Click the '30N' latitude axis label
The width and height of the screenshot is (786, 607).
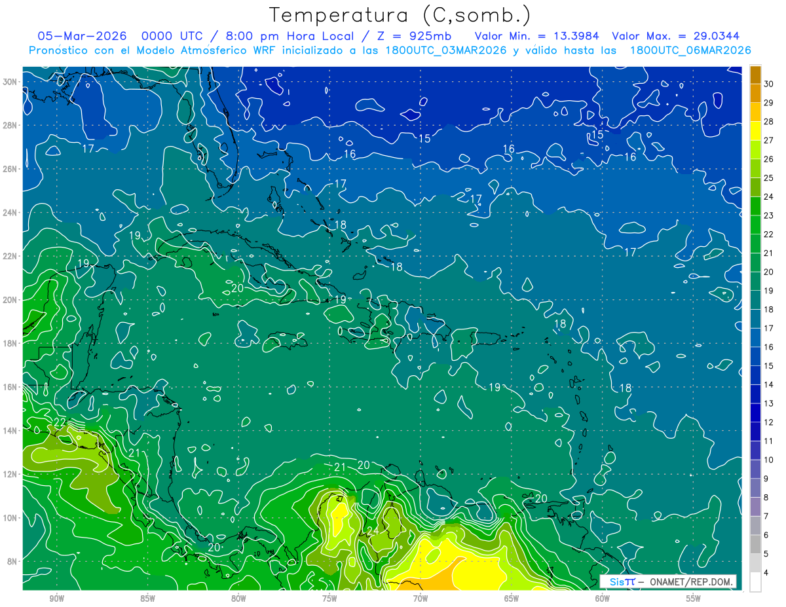coord(10,81)
